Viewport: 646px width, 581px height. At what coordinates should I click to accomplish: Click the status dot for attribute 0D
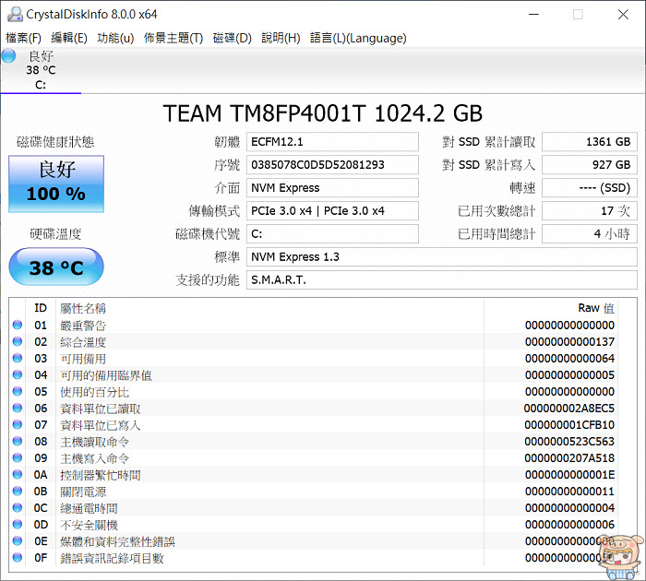coord(18,524)
